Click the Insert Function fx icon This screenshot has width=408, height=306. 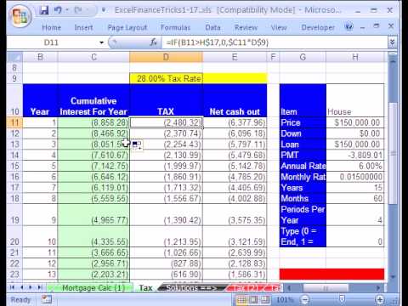153,42
